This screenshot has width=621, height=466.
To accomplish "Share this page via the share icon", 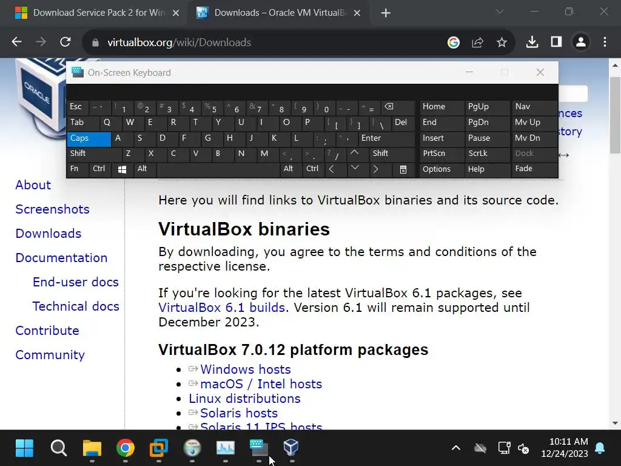I will tap(478, 42).
